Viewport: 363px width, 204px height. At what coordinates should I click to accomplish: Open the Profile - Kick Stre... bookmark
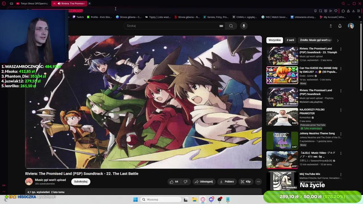(99, 17)
